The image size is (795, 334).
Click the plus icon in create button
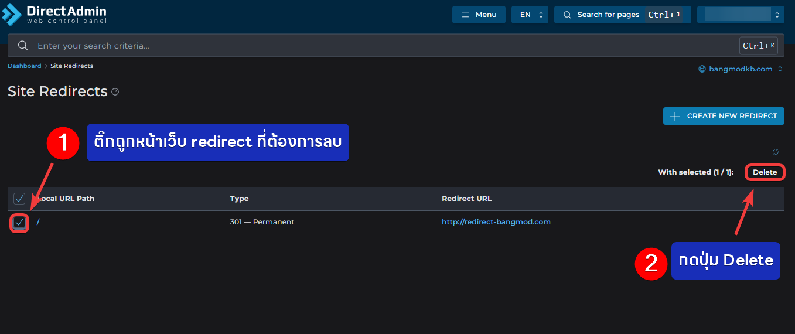[x=675, y=116]
